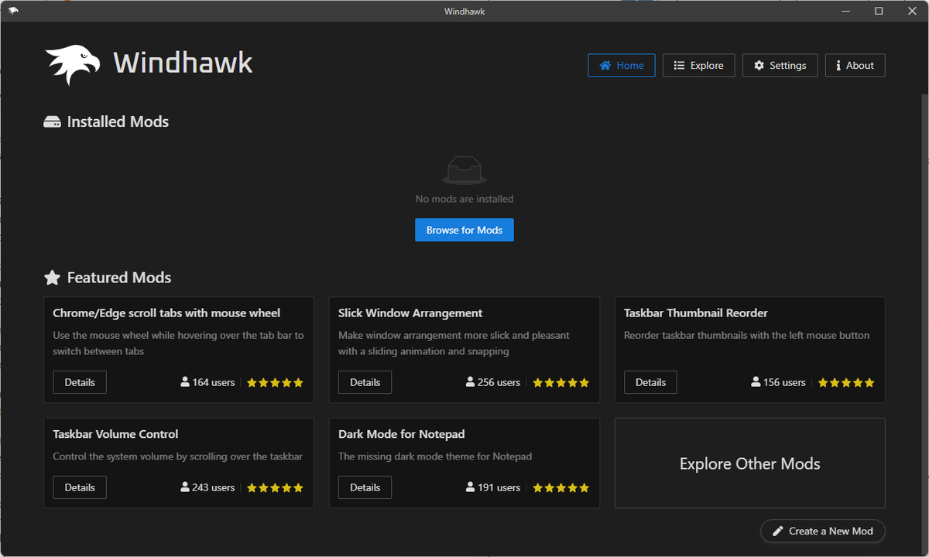The image size is (929, 557).
Task: Click the Installed Mods drive icon
Action: pyautogui.click(x=52, y=122)
